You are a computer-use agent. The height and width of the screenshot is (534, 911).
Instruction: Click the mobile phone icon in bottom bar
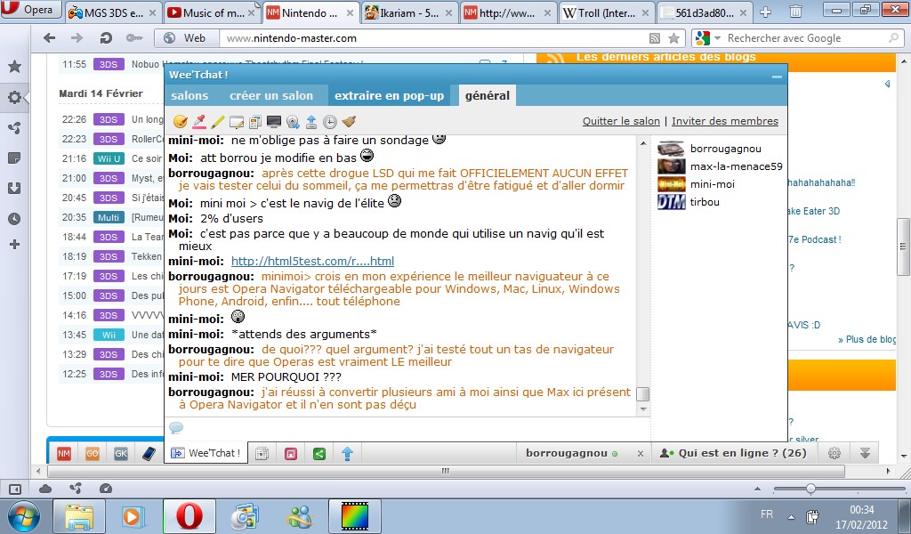tap(149, 453)
